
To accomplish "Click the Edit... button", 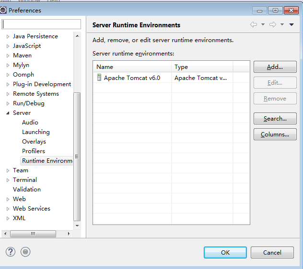I will (x=275, y=83).
